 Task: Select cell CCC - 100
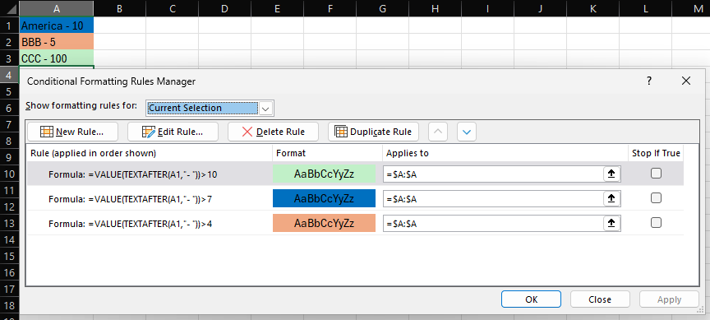point(57,58)
